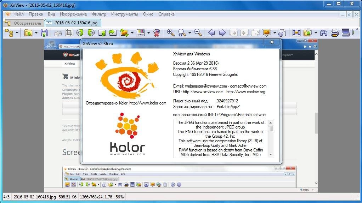
Task: Click the vertical flip icon
Action: [102, 33]
